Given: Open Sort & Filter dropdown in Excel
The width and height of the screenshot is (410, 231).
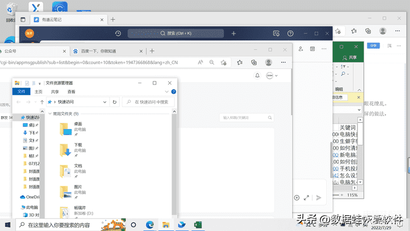Looking at the screenshot, I should [x=345, y=67].
